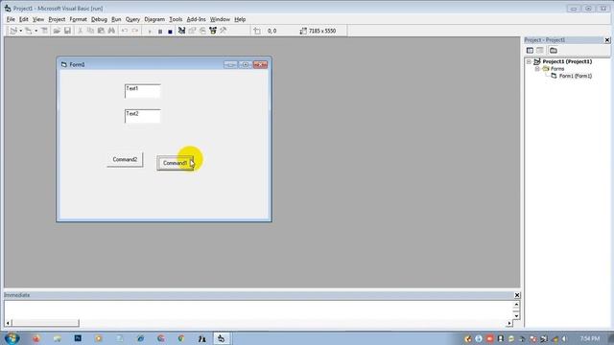
Task: Open the Query menu
Action: tap(132, 19)
